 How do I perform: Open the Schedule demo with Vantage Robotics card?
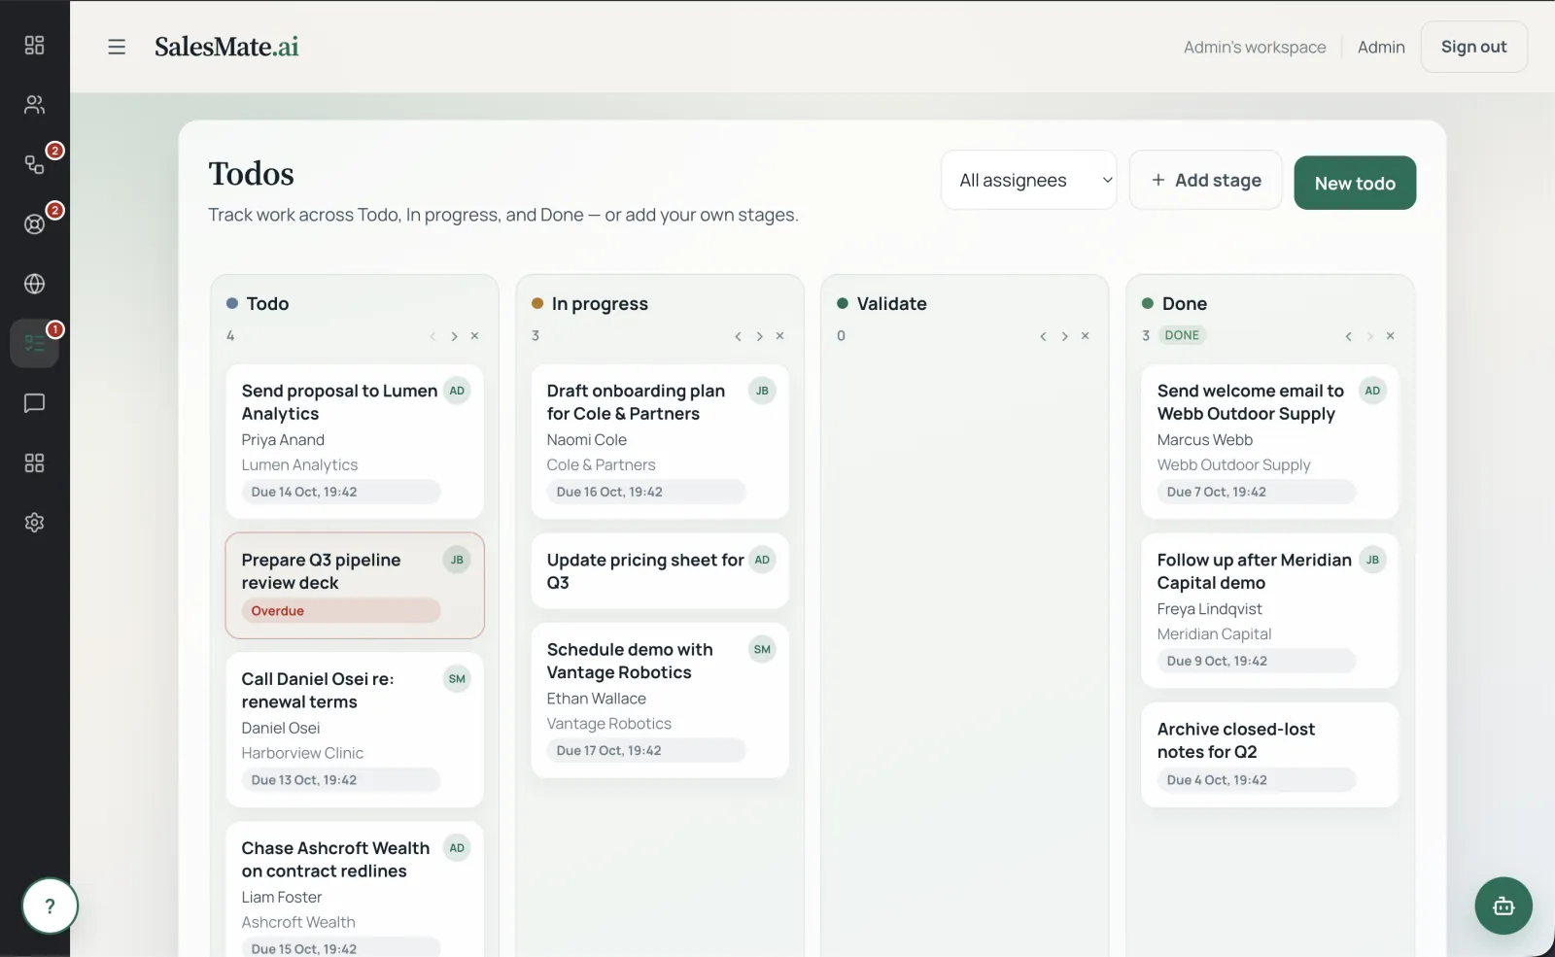tap(660, 700)
